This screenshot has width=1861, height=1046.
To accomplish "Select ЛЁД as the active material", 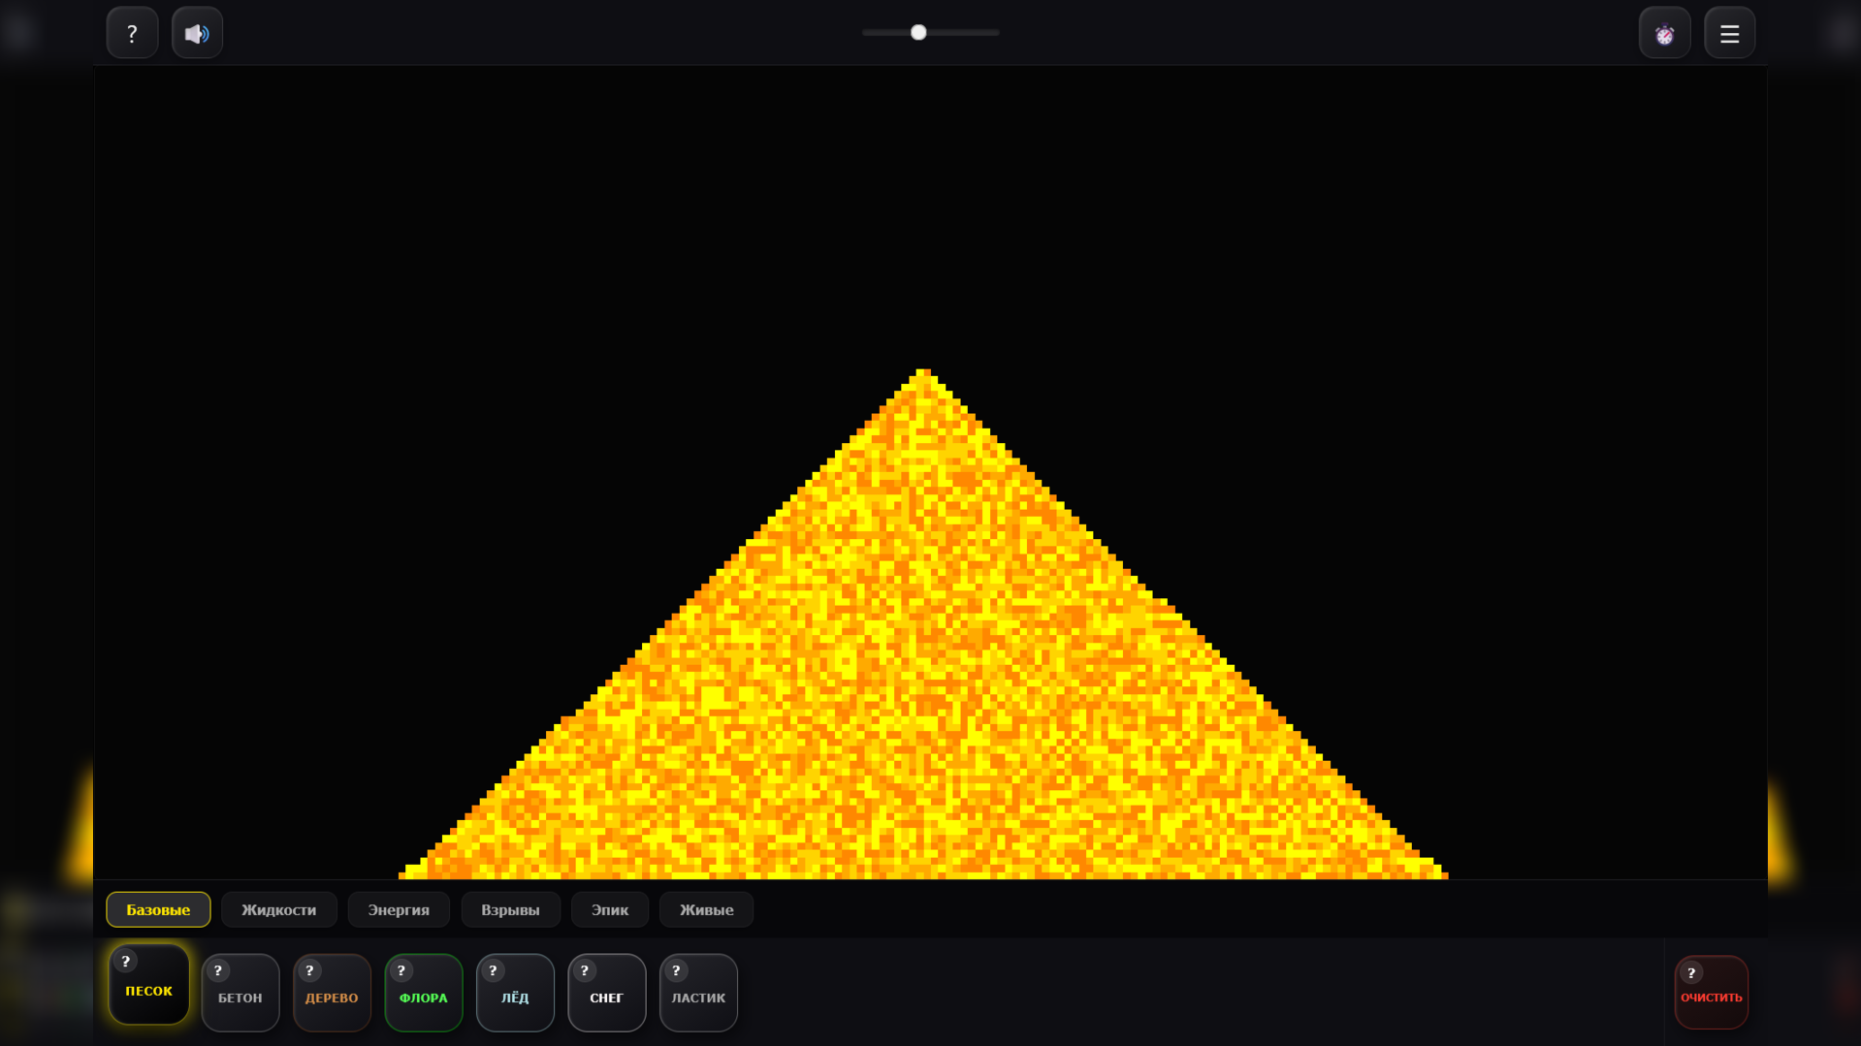I will tap(515, 998).
